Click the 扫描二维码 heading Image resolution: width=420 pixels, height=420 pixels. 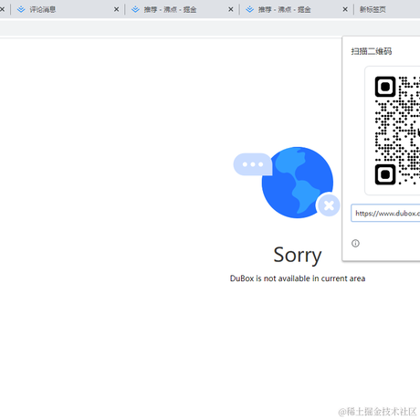[372, 51]
